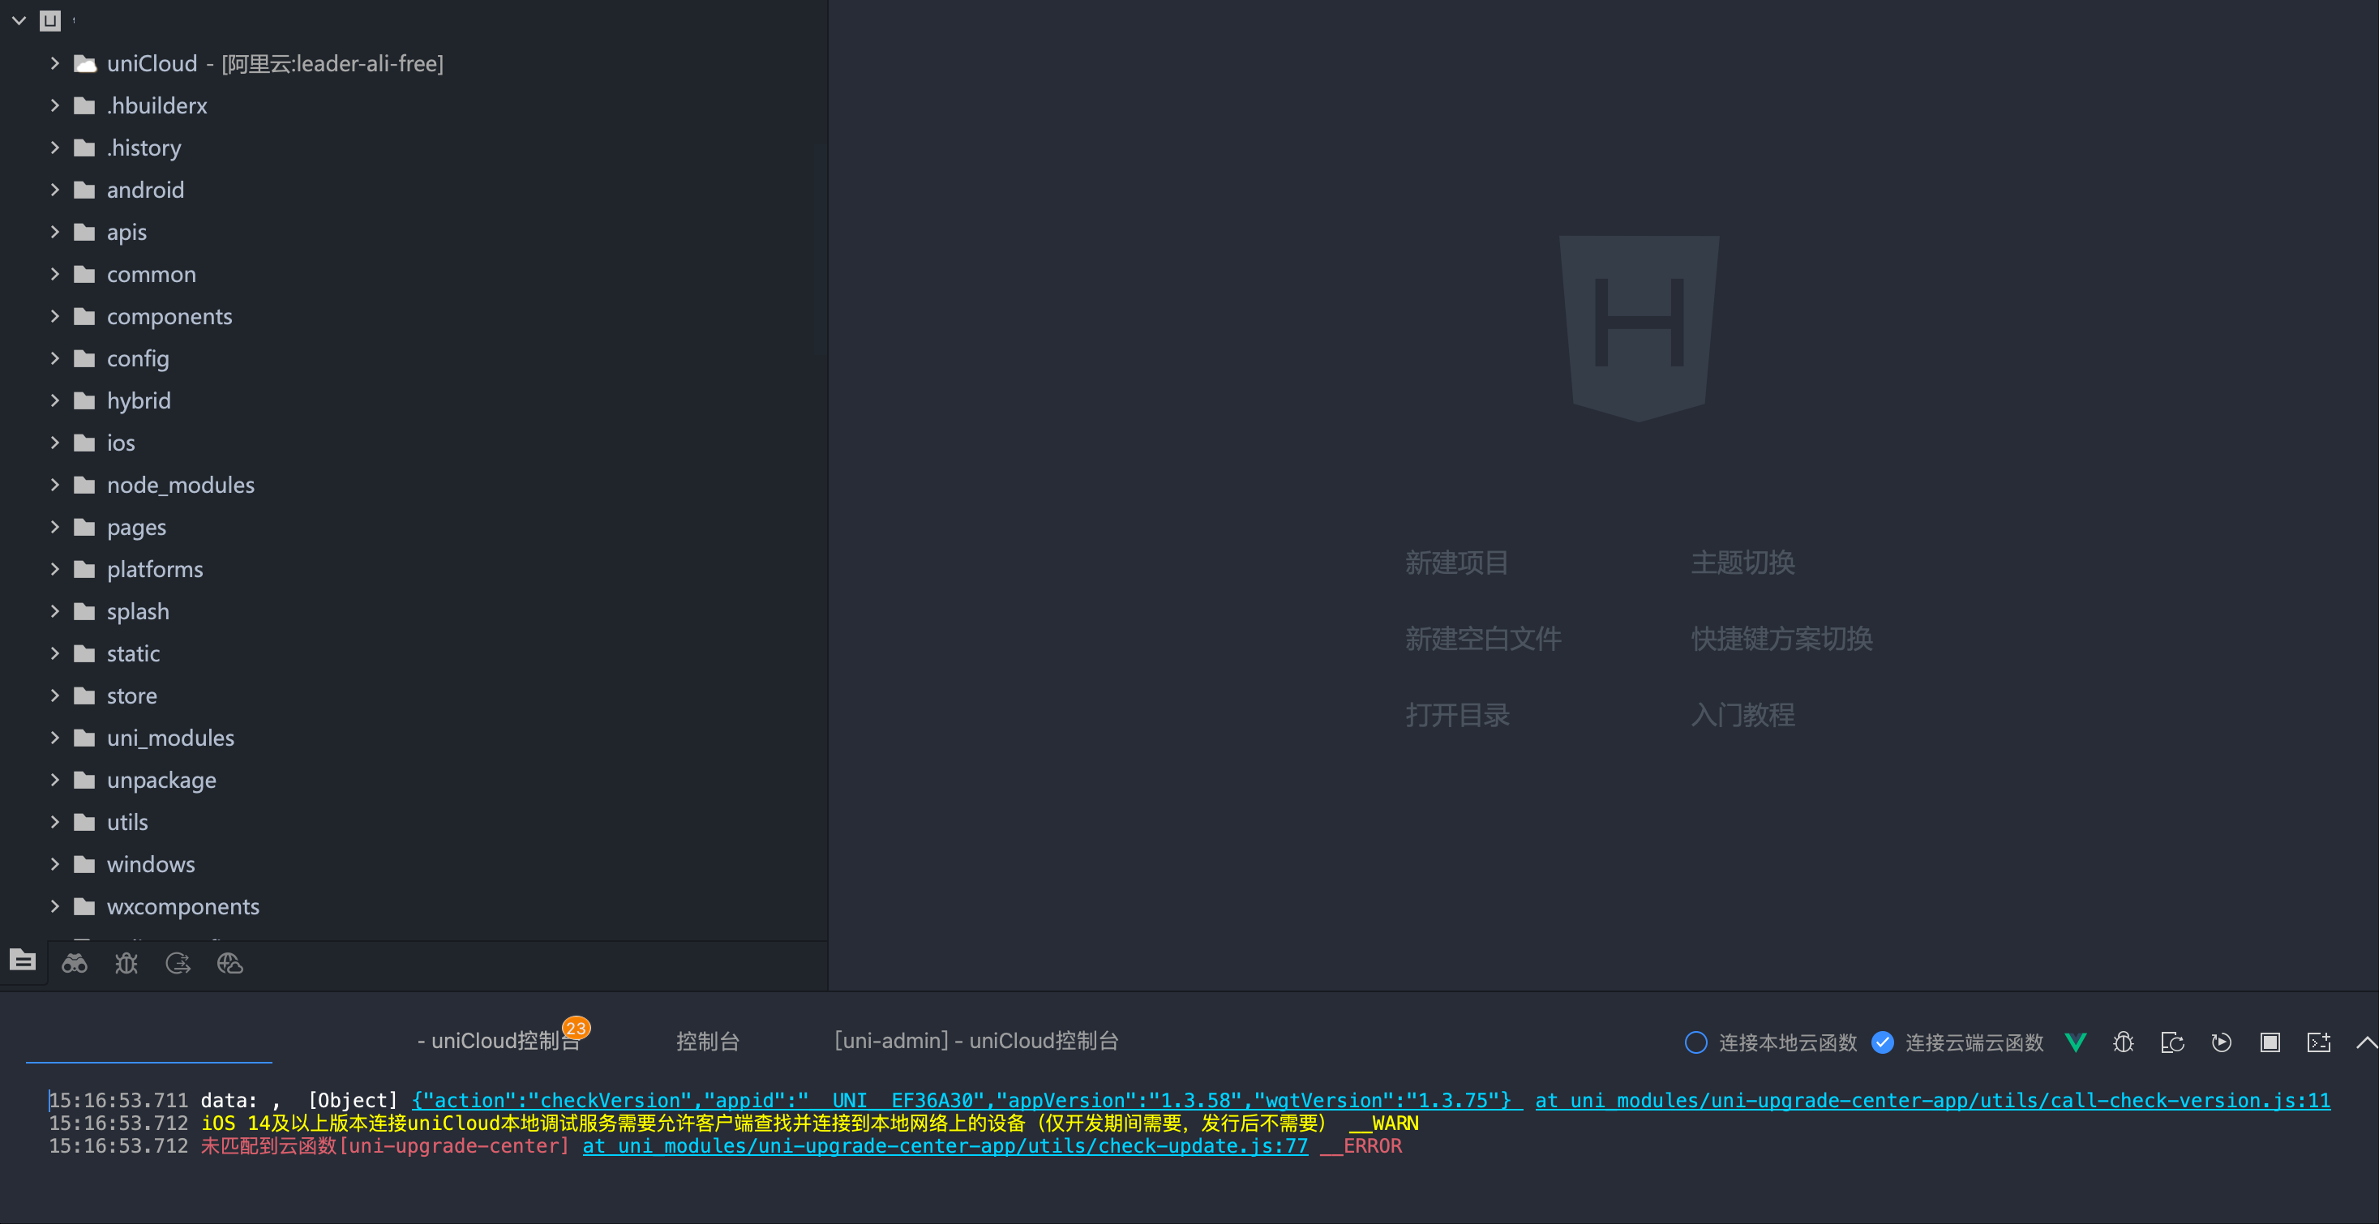
Task: Click the green Vue devtools icon
Action: coord(2075,1042)
